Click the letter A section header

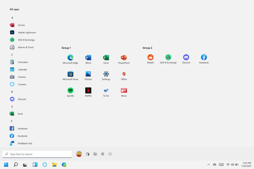[x=12, y=18]
